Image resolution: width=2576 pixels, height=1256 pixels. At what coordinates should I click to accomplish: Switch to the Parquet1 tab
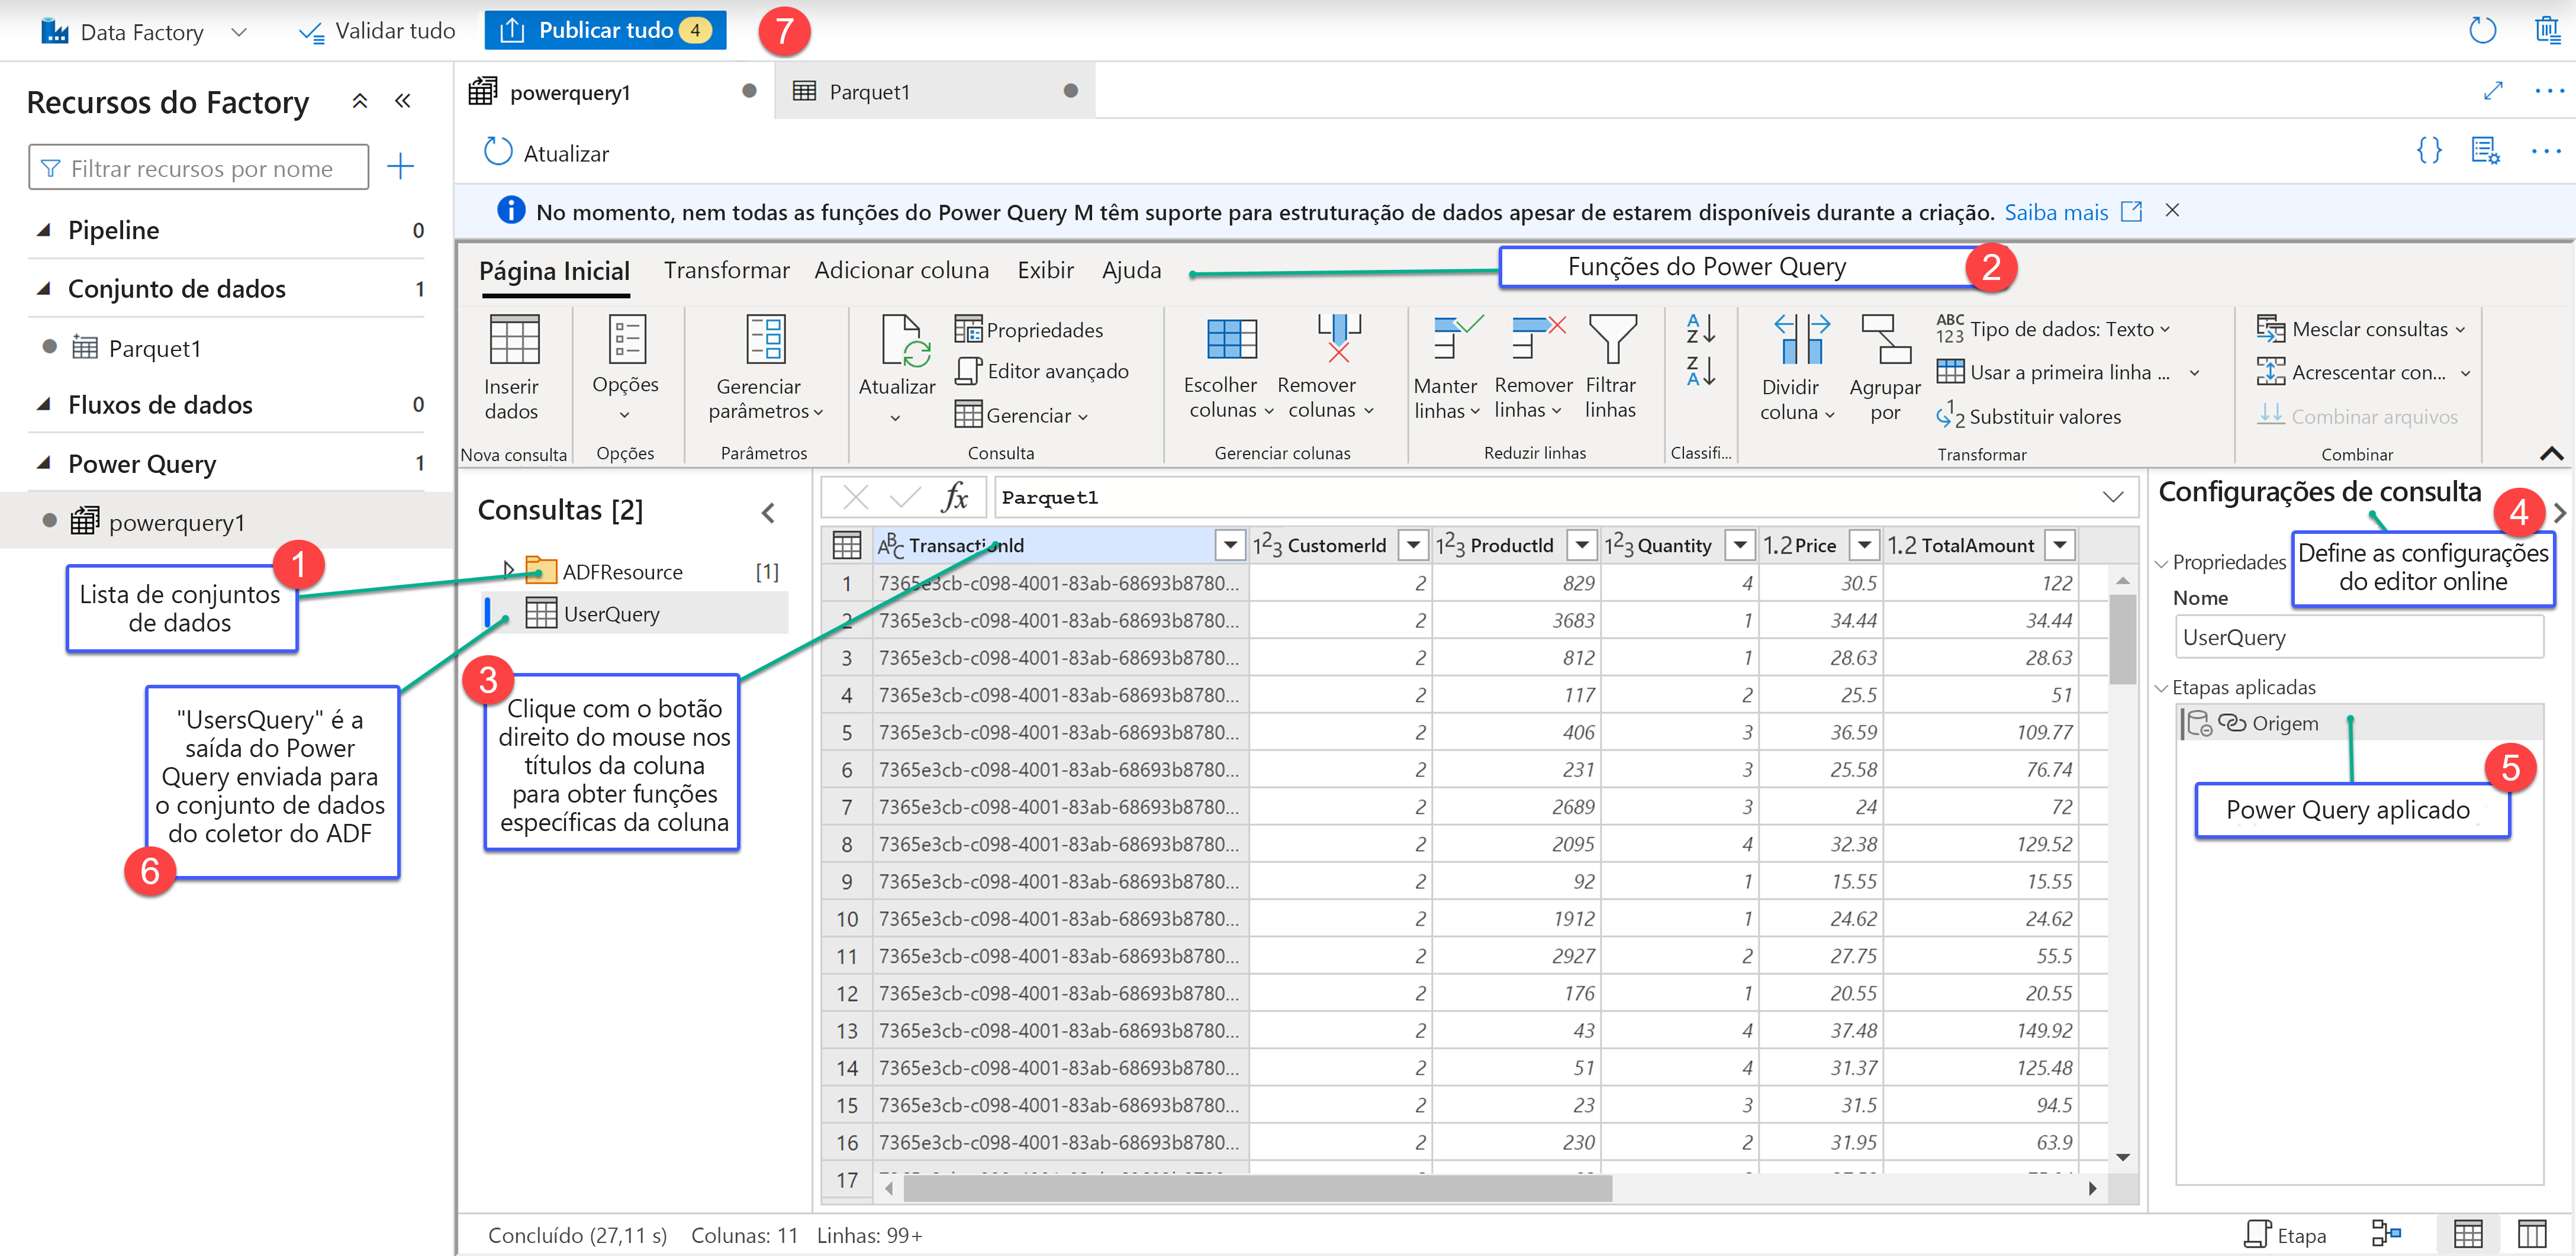pos(869,92)
